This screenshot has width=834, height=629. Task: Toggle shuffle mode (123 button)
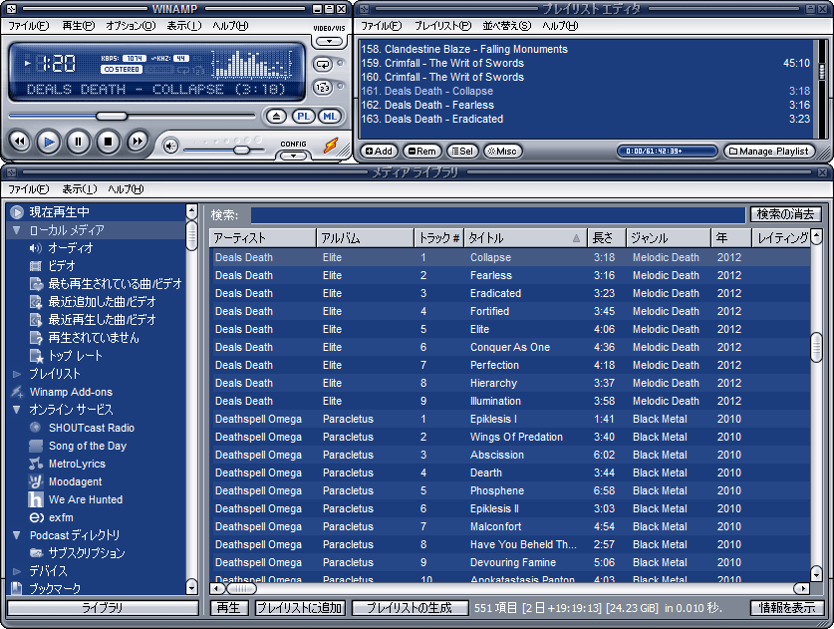click(323, 88)
